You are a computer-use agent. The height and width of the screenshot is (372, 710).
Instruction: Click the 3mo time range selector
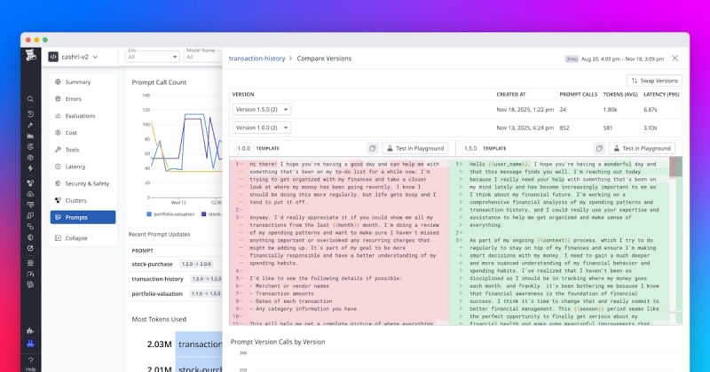tap(572, 58)
